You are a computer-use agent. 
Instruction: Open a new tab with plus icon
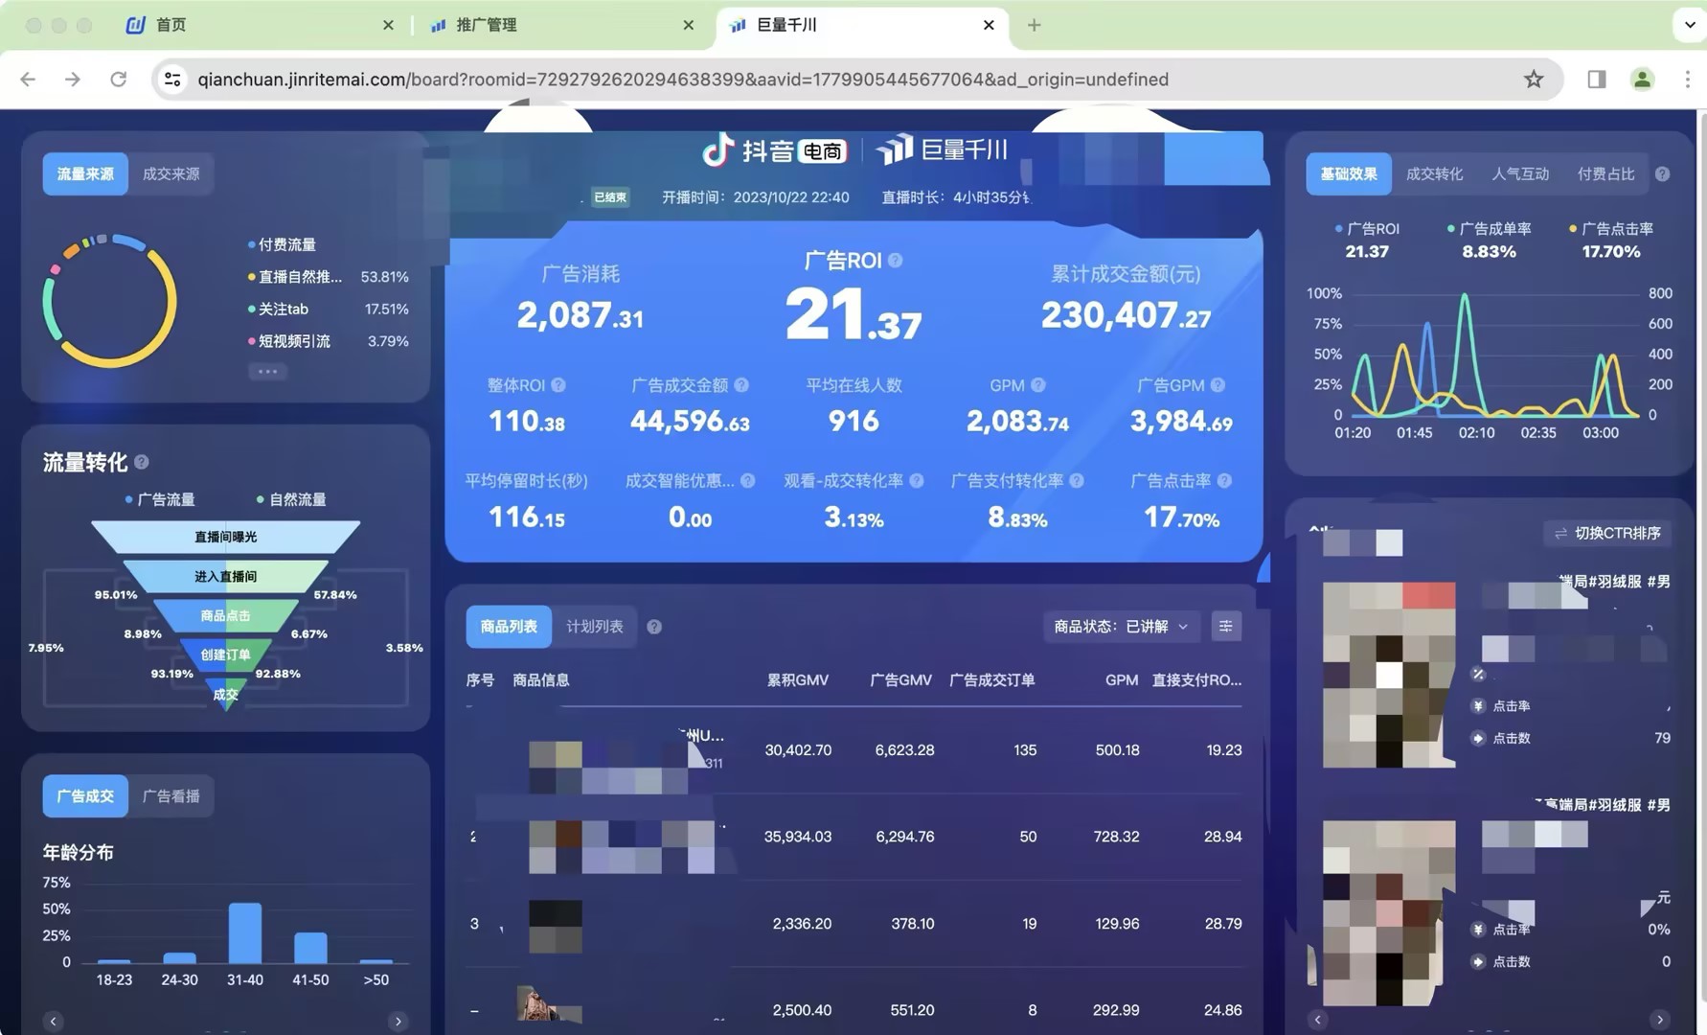[x=1034, y=25]
